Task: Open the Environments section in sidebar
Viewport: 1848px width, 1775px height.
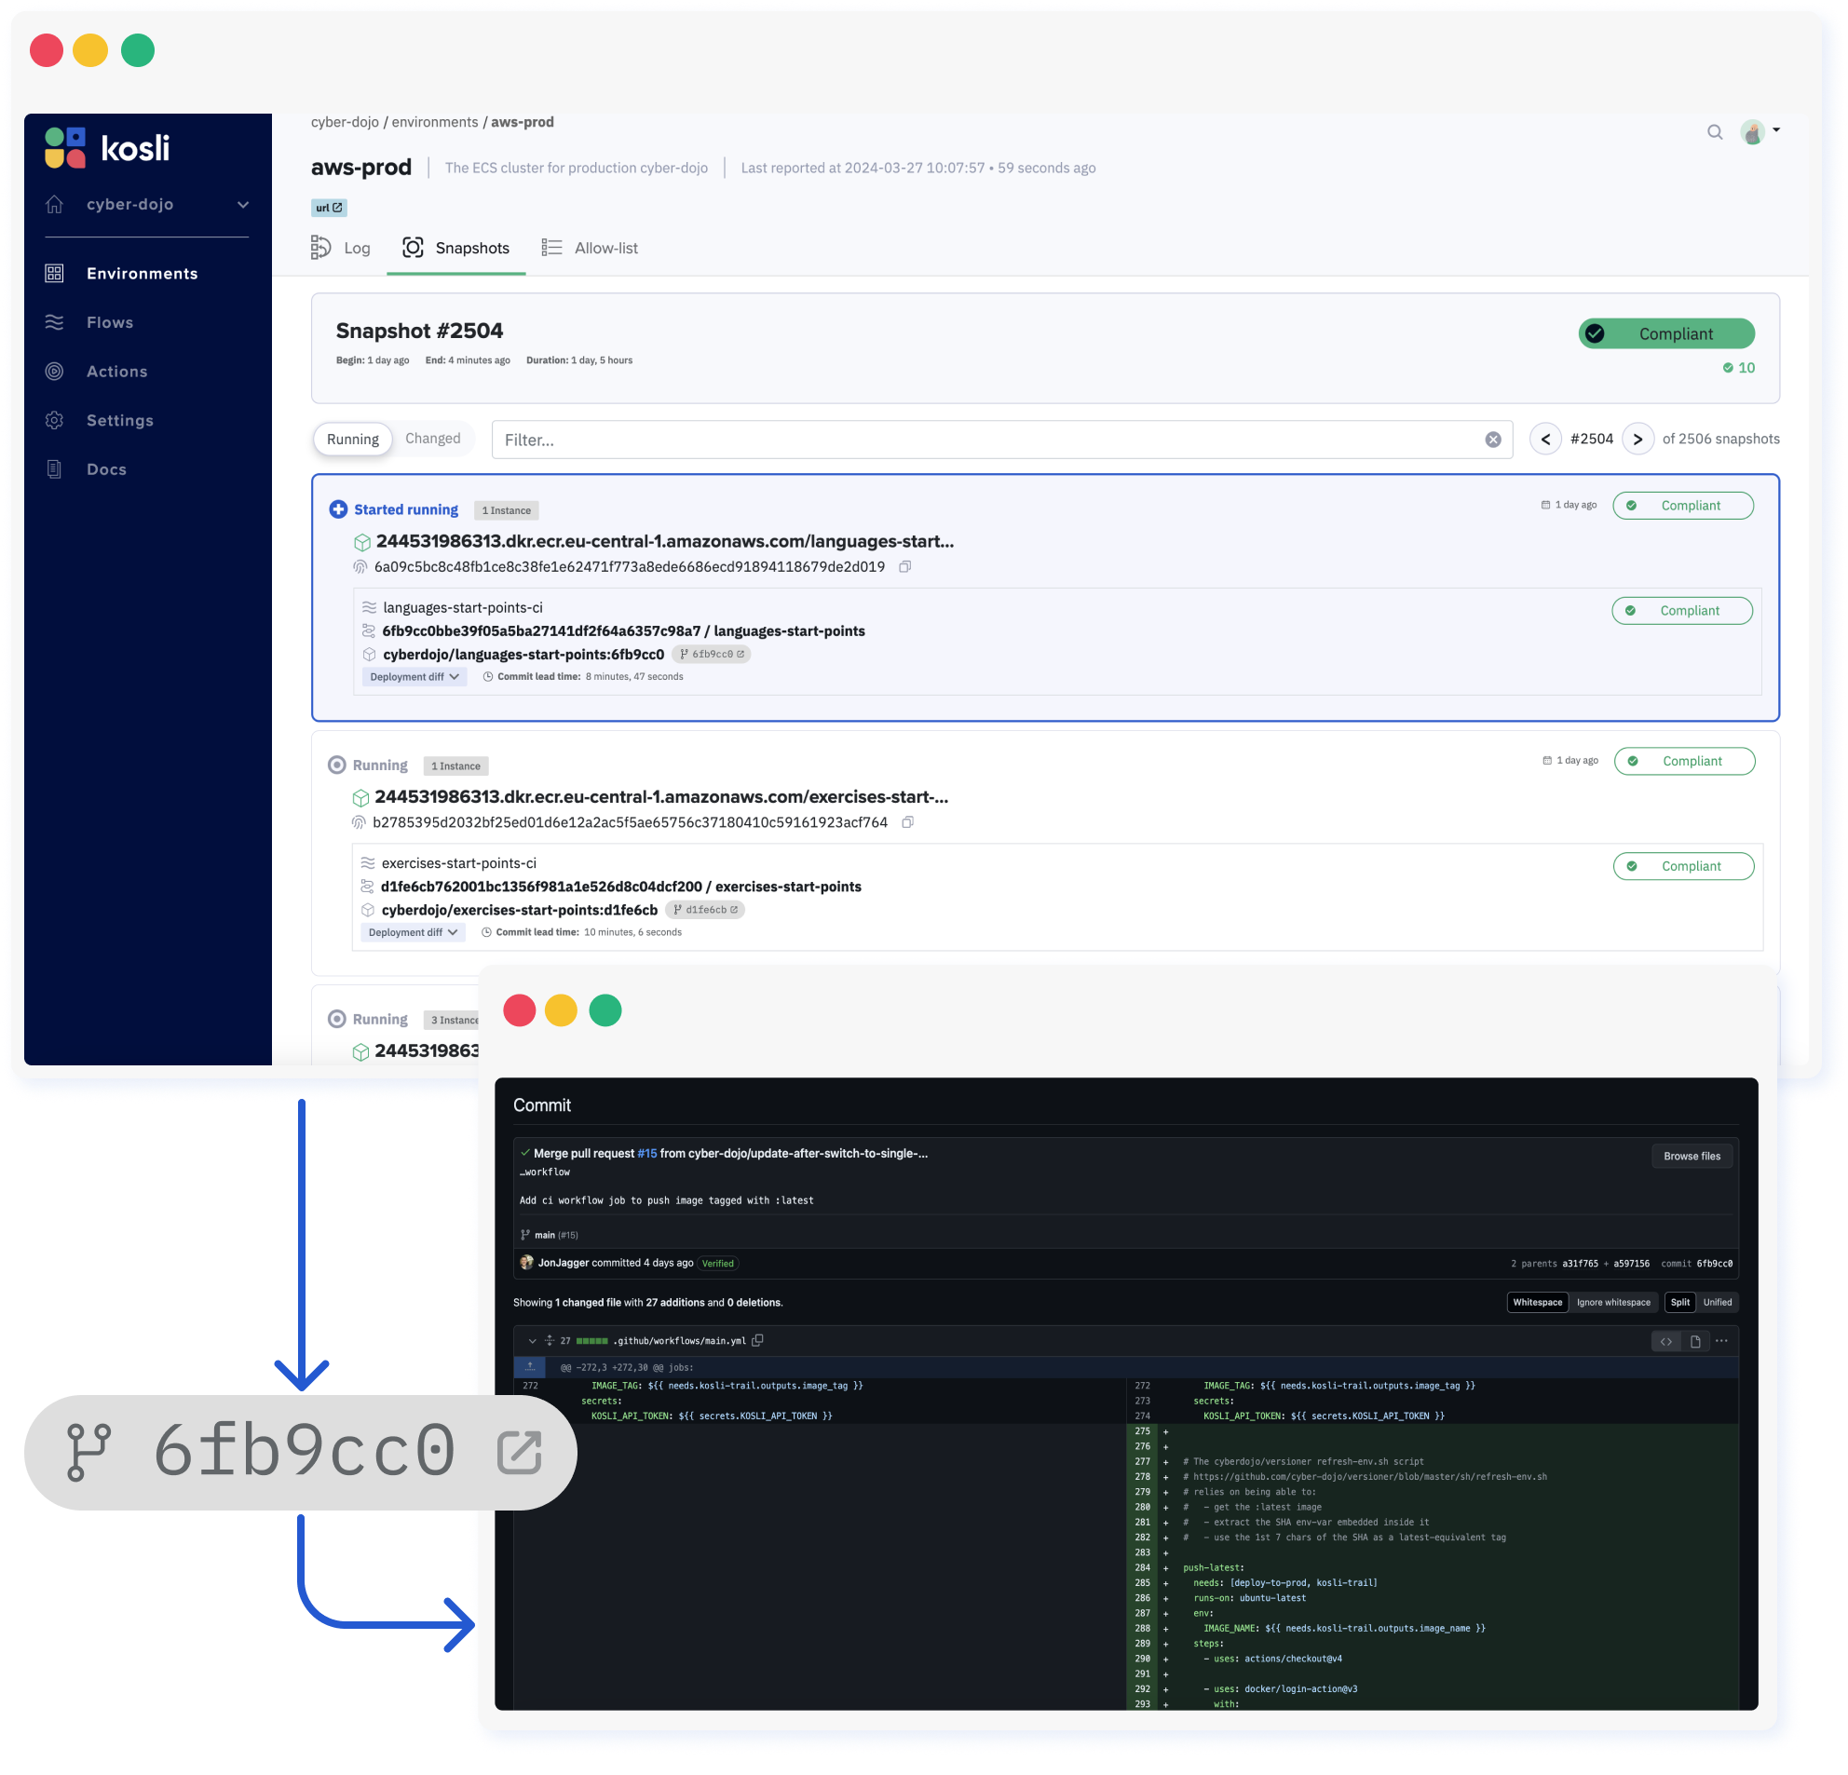Action: pyautogui.click(x=142, y=273)
